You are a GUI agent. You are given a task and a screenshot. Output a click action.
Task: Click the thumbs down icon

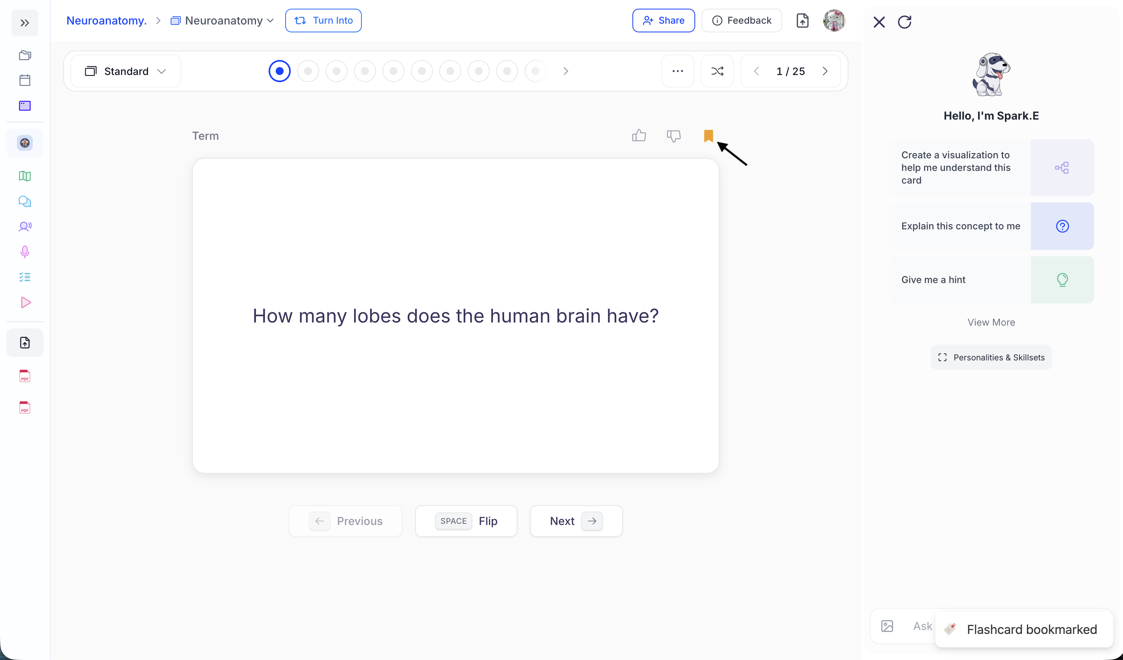(x=673, y=136)
